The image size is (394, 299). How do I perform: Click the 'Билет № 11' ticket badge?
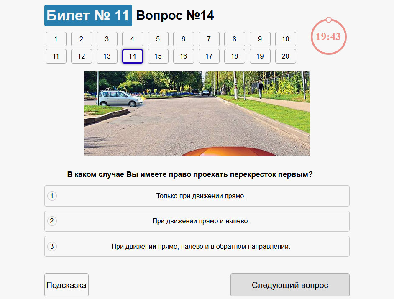coord(88,16)
